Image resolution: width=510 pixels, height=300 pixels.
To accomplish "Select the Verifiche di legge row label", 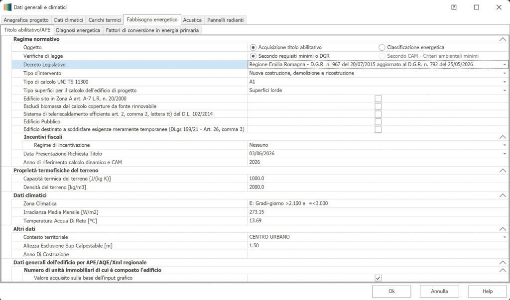I will click(x=43, y=56).
